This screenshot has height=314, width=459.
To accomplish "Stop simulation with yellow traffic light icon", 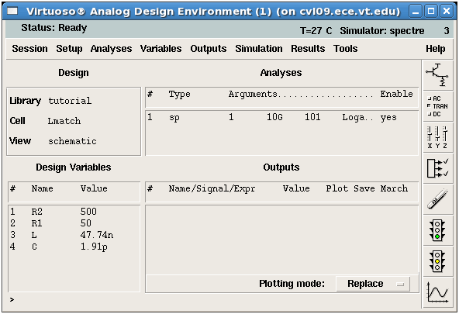I will [437, 261].
